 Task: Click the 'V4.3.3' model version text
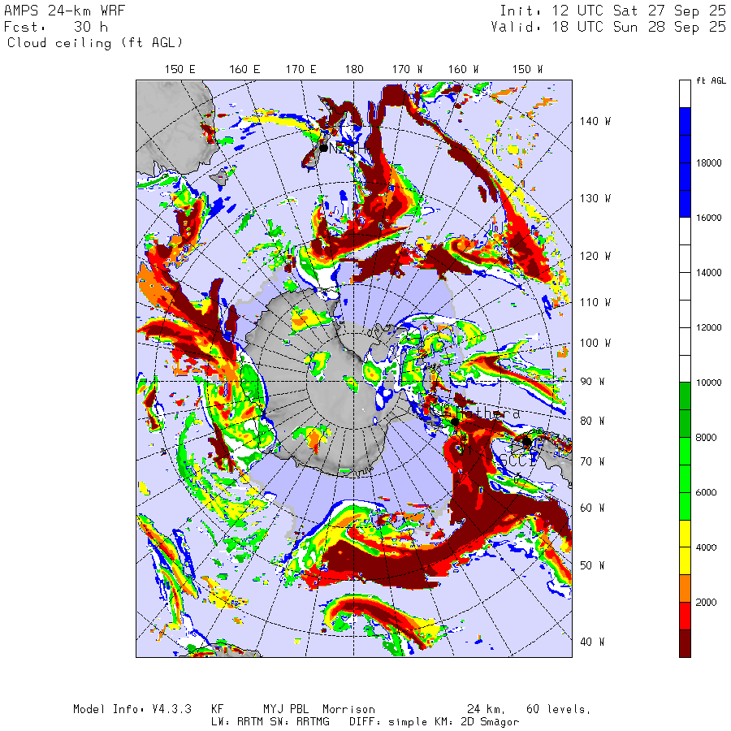tap(171, 709)
